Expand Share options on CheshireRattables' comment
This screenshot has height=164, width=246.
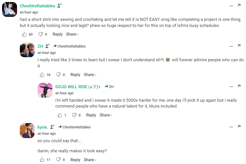pos(72,34)
